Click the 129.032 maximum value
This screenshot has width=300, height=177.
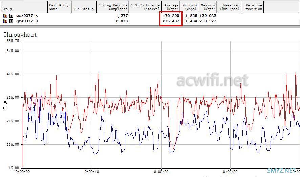(208, 16)
